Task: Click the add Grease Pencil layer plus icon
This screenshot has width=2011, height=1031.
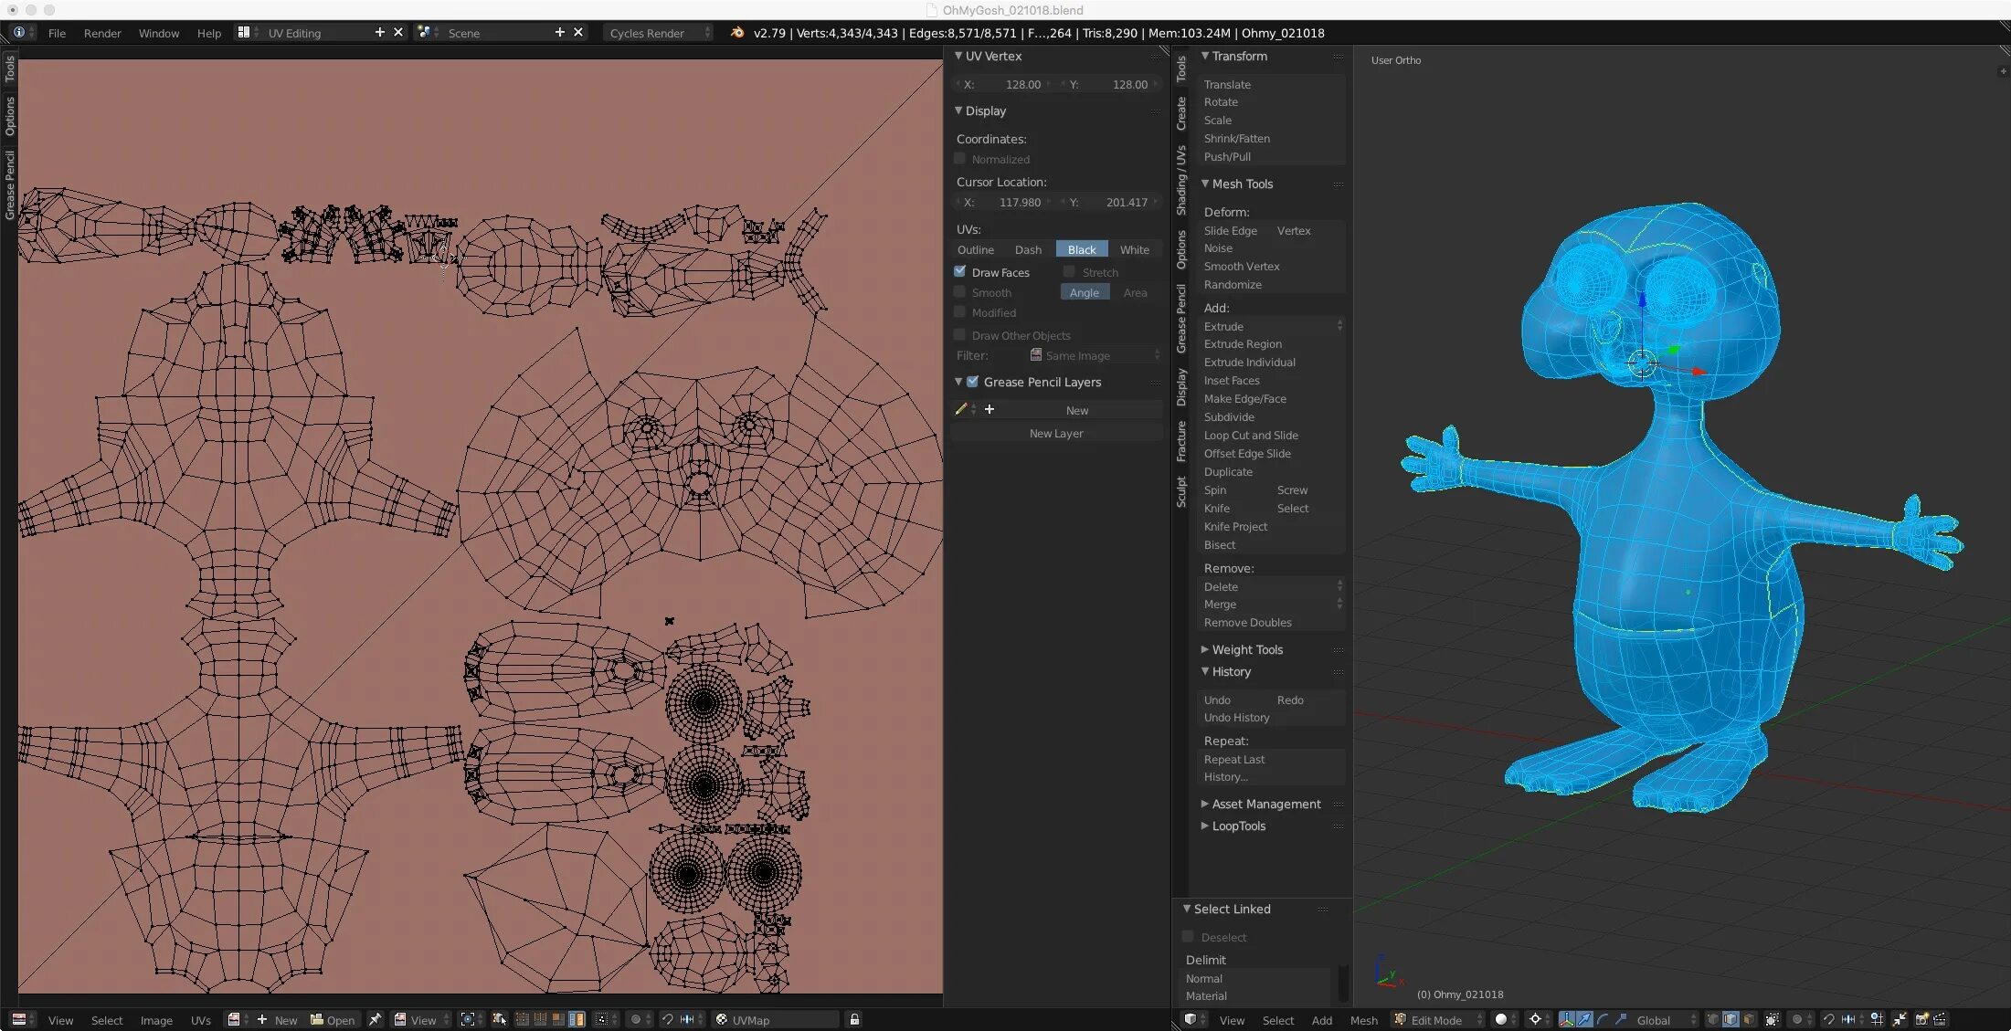Action: point(989,409)
